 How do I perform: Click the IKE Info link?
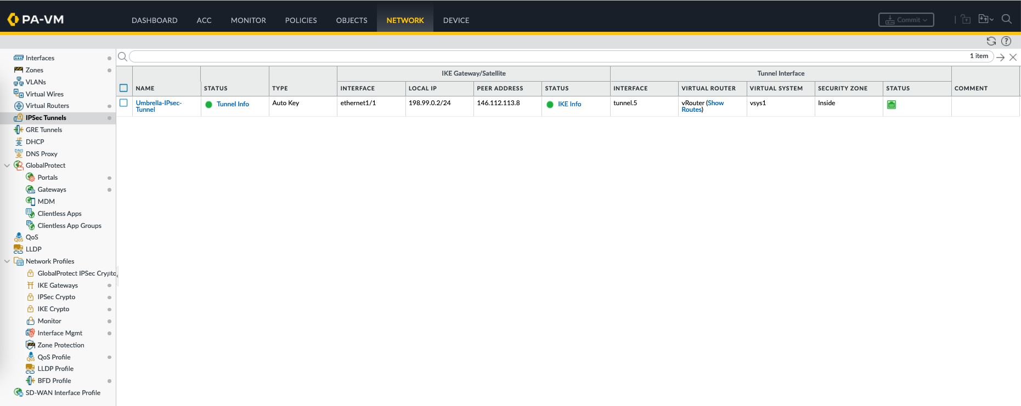point(569,104)
